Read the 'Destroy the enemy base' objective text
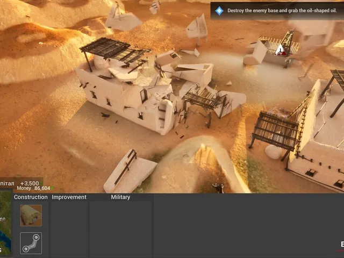The width and height of the screenshot is (344, 258). (282, 11)
